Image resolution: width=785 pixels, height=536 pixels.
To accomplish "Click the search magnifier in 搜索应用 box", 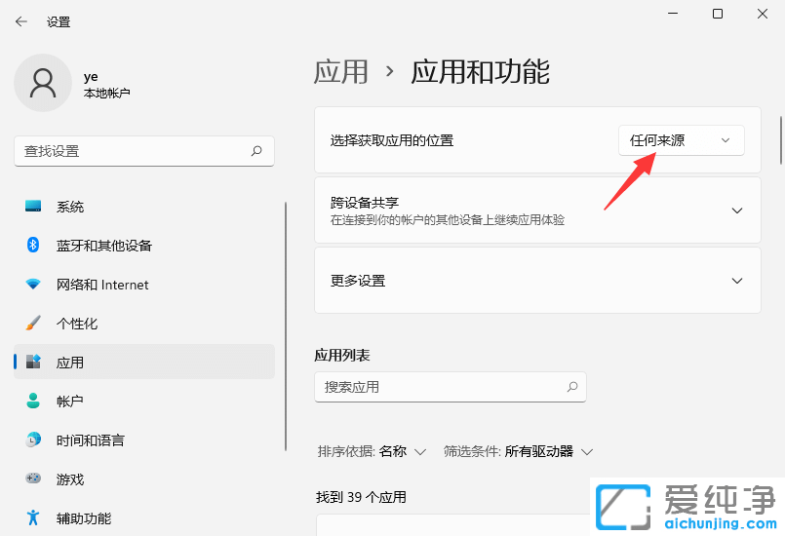I will pos(572,387).
